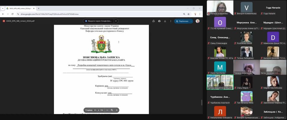The height and width of the screenshot is (120, 287).
Task: Select Podolenko Elena's participant tile
Action: (247, 38)
